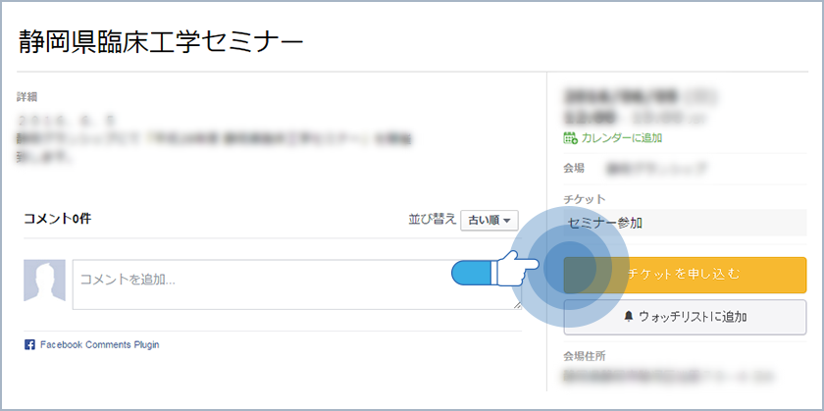Click the 静岡県臨床工学セミナー title
The height and width of the screenshot is (411, 824).
click(161, 42)
